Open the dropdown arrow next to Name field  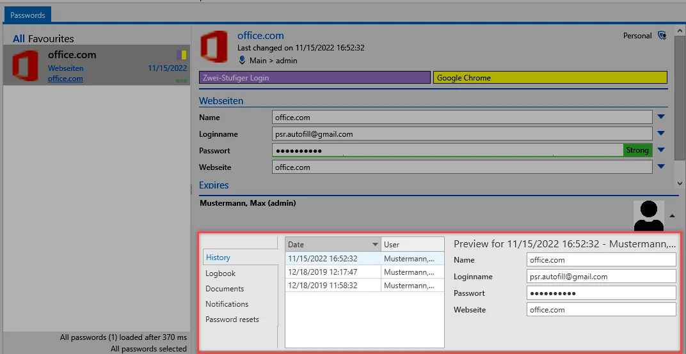(x=661, y=117)
